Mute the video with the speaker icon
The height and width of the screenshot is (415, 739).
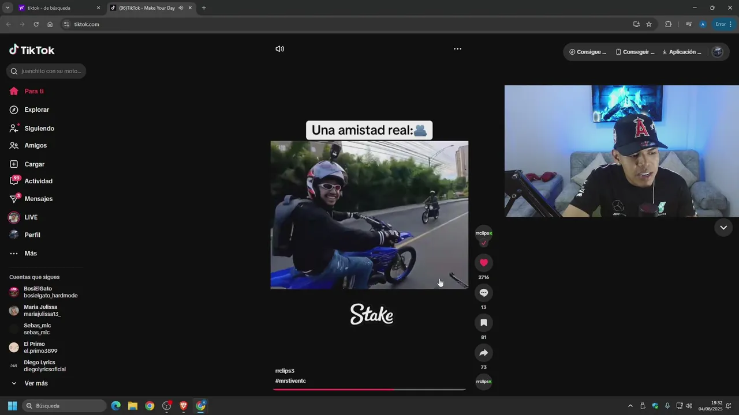280,49
